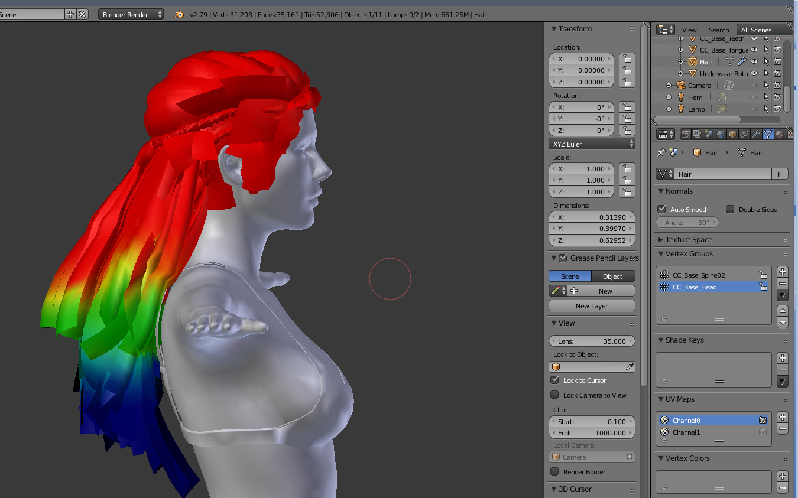Image resolution: width=798 pixels, height=498 pixels.
Task: Click the Camera data icon in outliner
Action: (728, 85)
